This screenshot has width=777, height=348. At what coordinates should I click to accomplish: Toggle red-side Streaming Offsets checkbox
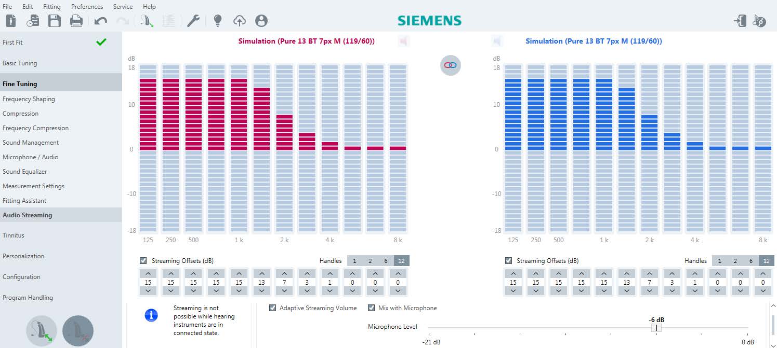143,260
